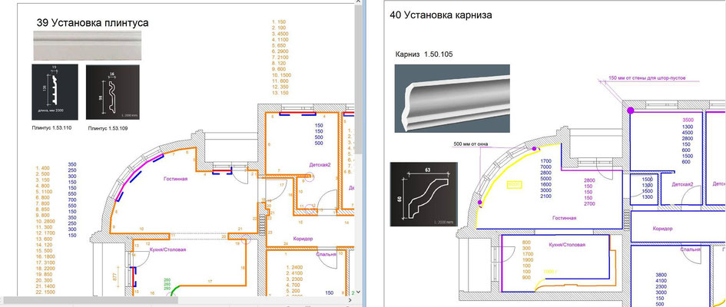Viewport: 726px width, 307px height.
Task: Click the 'Детская2' label in right plan
Action: click(x=682, y=184)
